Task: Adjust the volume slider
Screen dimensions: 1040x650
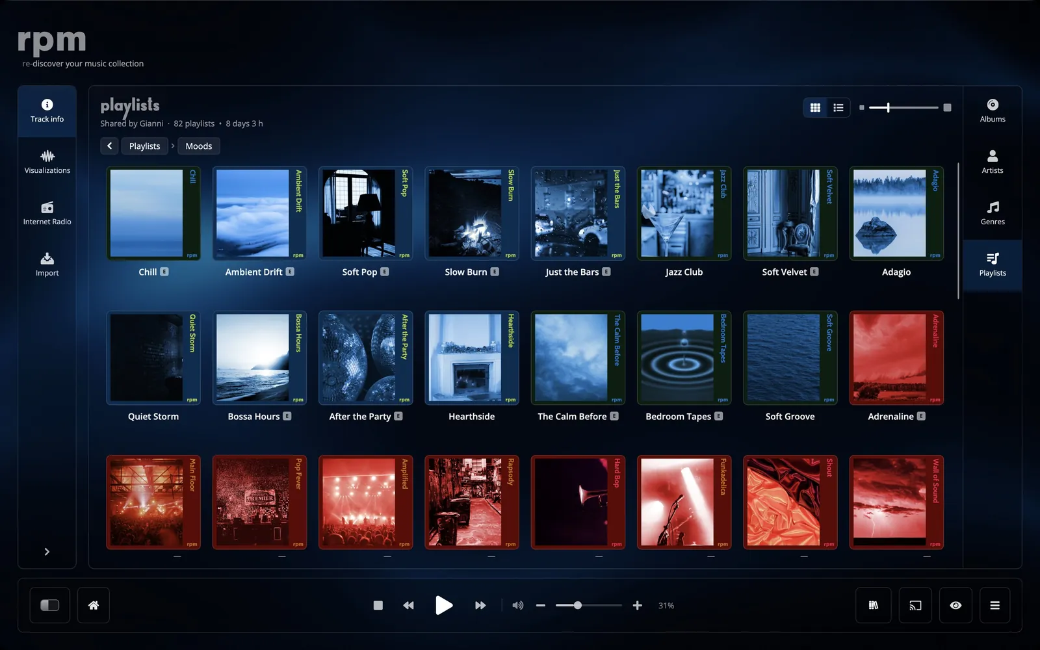Action: click(x=589, y=605)
